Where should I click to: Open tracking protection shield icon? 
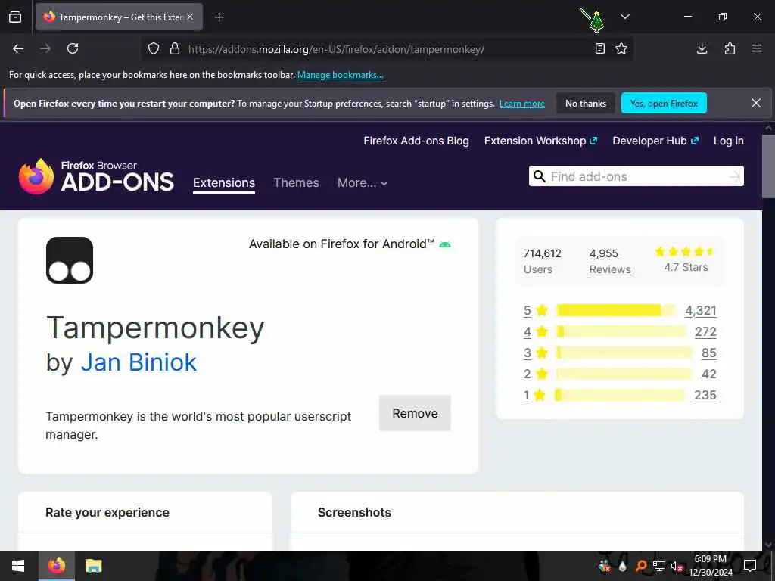click(x=154, y=48)
